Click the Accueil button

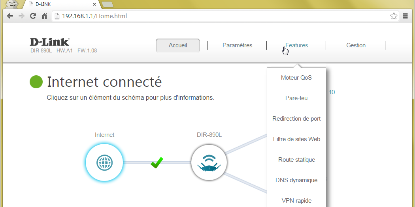(178, 45)
